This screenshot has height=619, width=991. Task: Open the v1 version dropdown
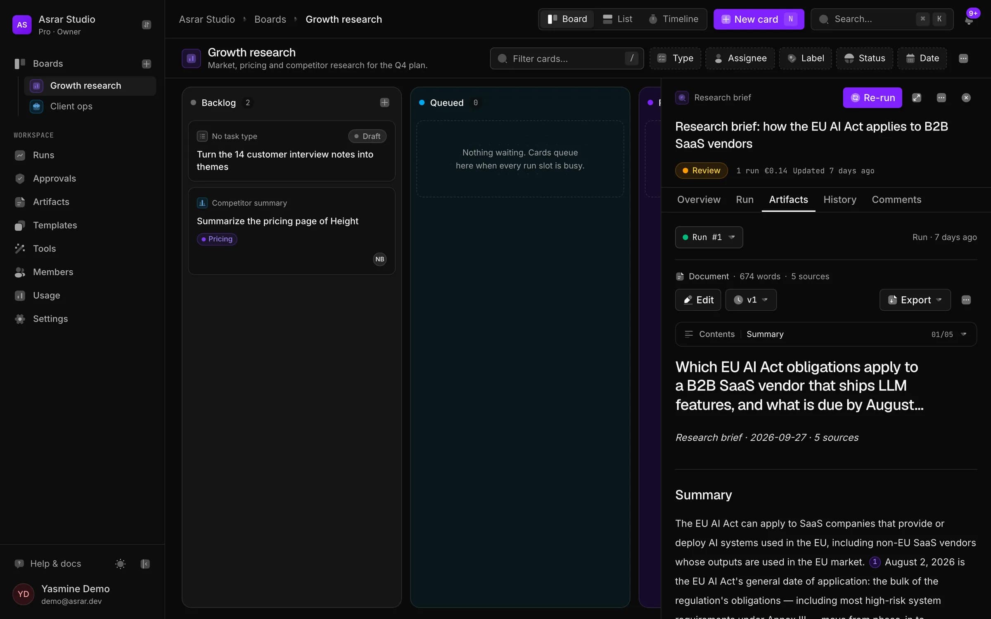coord(751,300)
